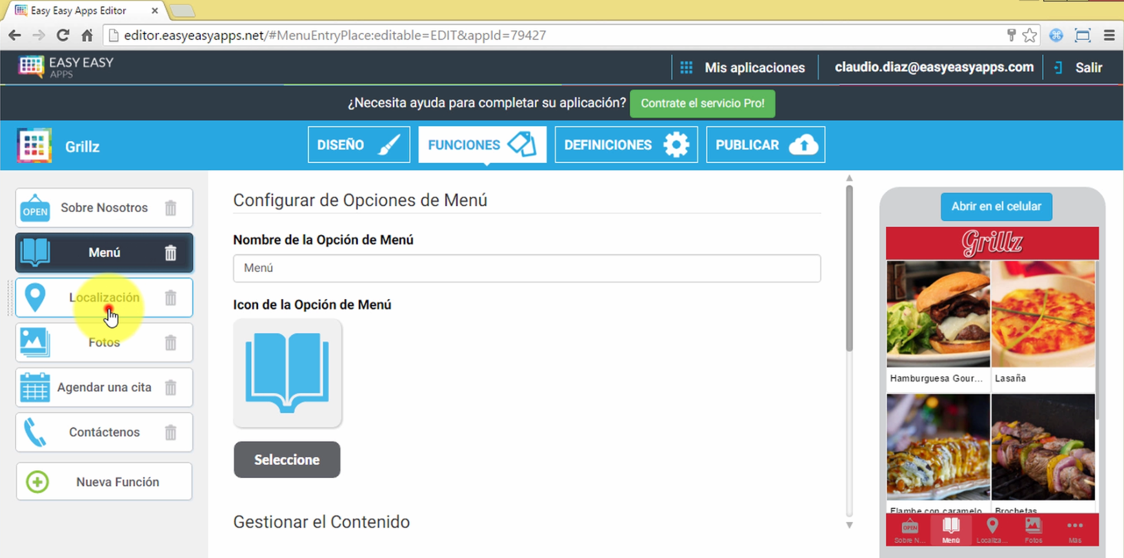Click Contrate el servicio Pro button
The width and height of the screenshot is (1124, 558).
click(x=702, y=104)
